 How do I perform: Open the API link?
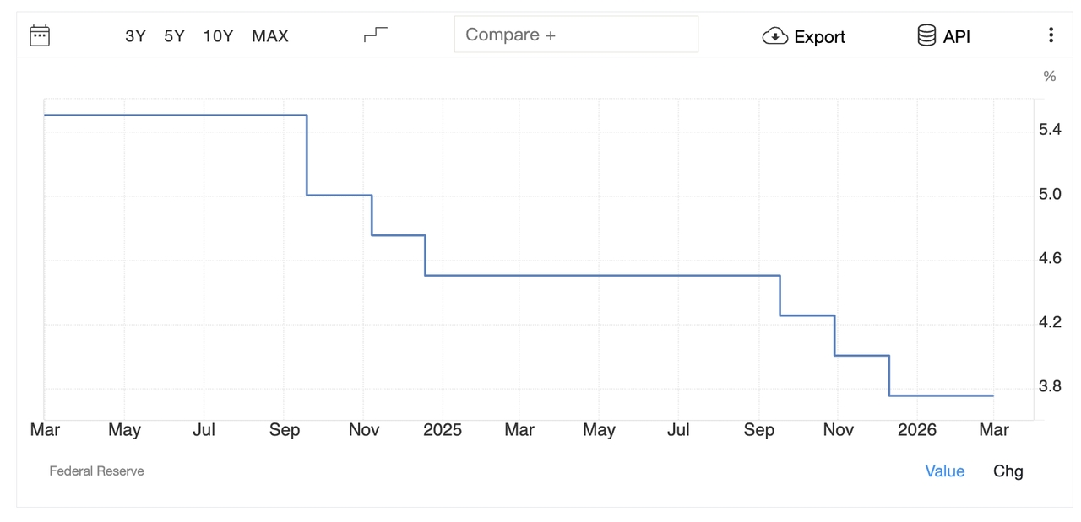[956, 36]
